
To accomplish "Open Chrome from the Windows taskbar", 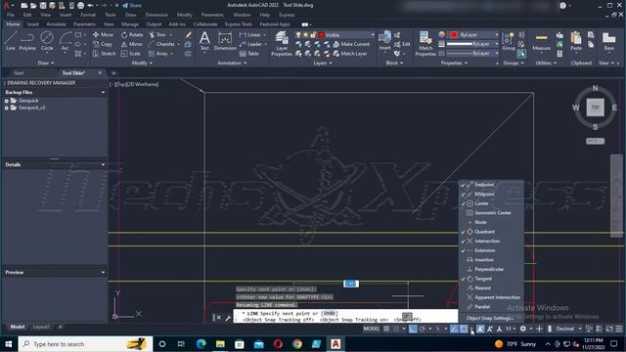I will (297, 344).
